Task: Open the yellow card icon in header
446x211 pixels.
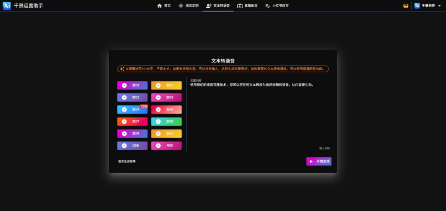Action: tap(406, 6)
